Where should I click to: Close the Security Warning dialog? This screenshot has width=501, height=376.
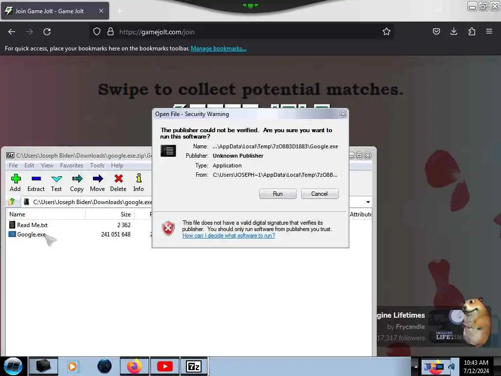tap(343, 114)
